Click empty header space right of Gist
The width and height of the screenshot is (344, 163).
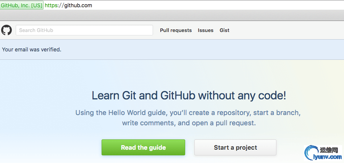click(285, 30)
